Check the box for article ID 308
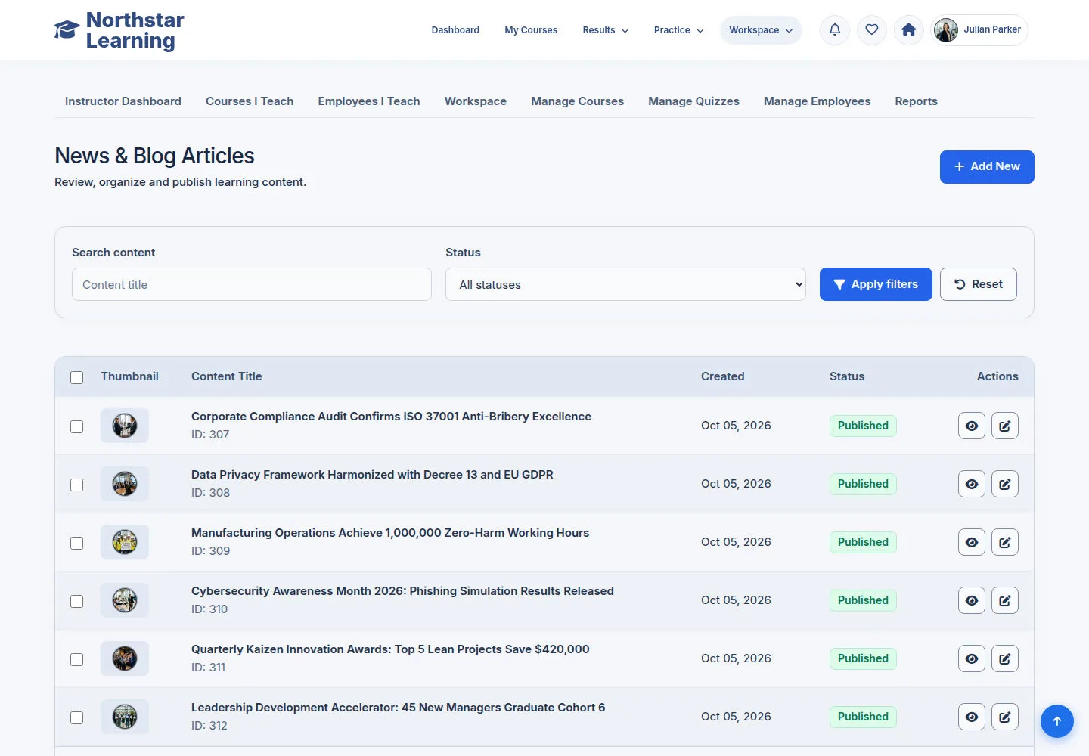The width and height of the screenshot is (1089, 756). 76,485
